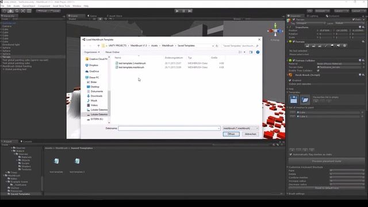Screen dimensions: 368x207
Task: Toggle the preview pane icon in file dialog
Action: click(x=251, y=52)
